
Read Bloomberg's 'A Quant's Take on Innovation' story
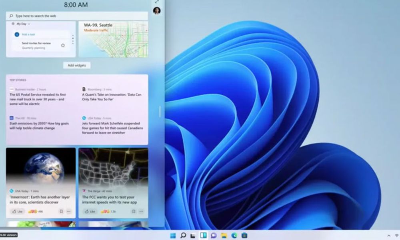[112, 97]
